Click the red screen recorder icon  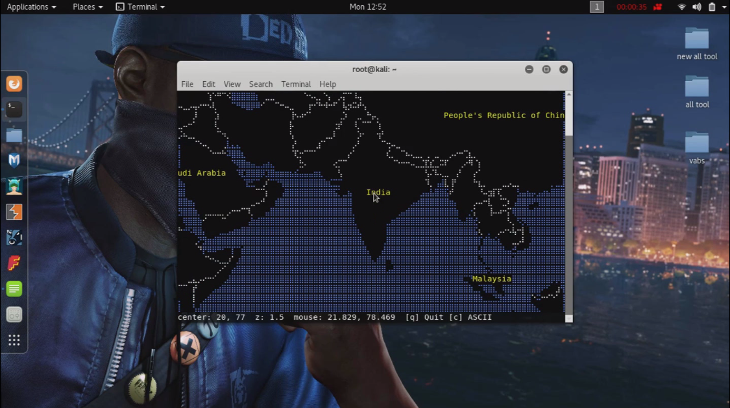pos(657,7)
